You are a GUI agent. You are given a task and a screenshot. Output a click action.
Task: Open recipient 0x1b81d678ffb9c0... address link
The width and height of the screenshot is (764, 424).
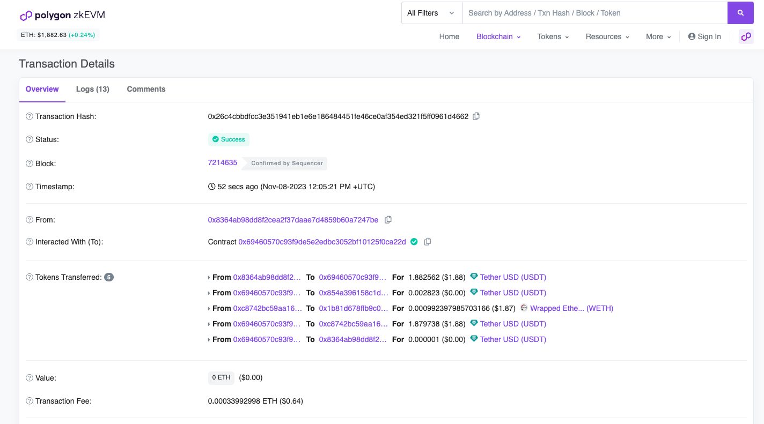(x=353, y=308)
